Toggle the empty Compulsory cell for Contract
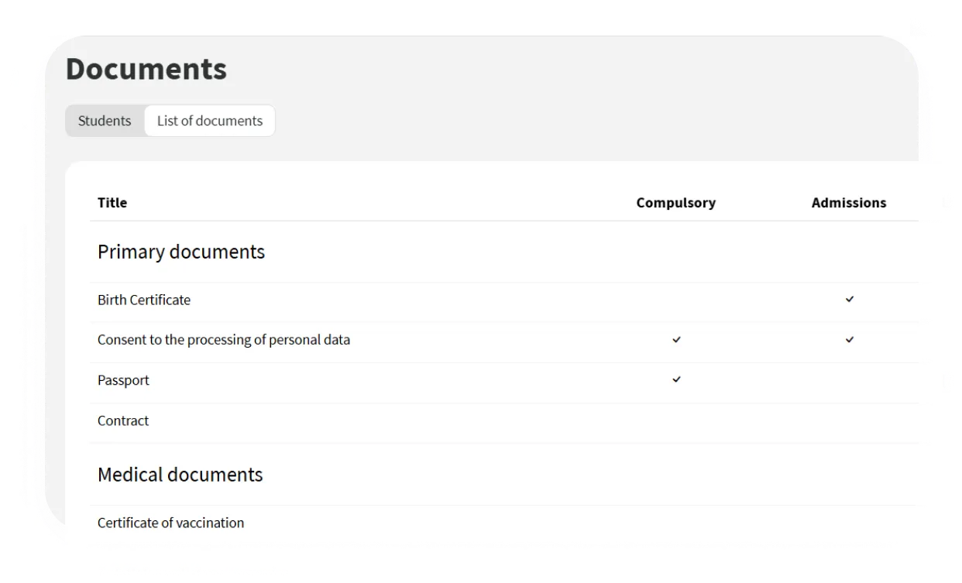 click(x=676, y=420)
